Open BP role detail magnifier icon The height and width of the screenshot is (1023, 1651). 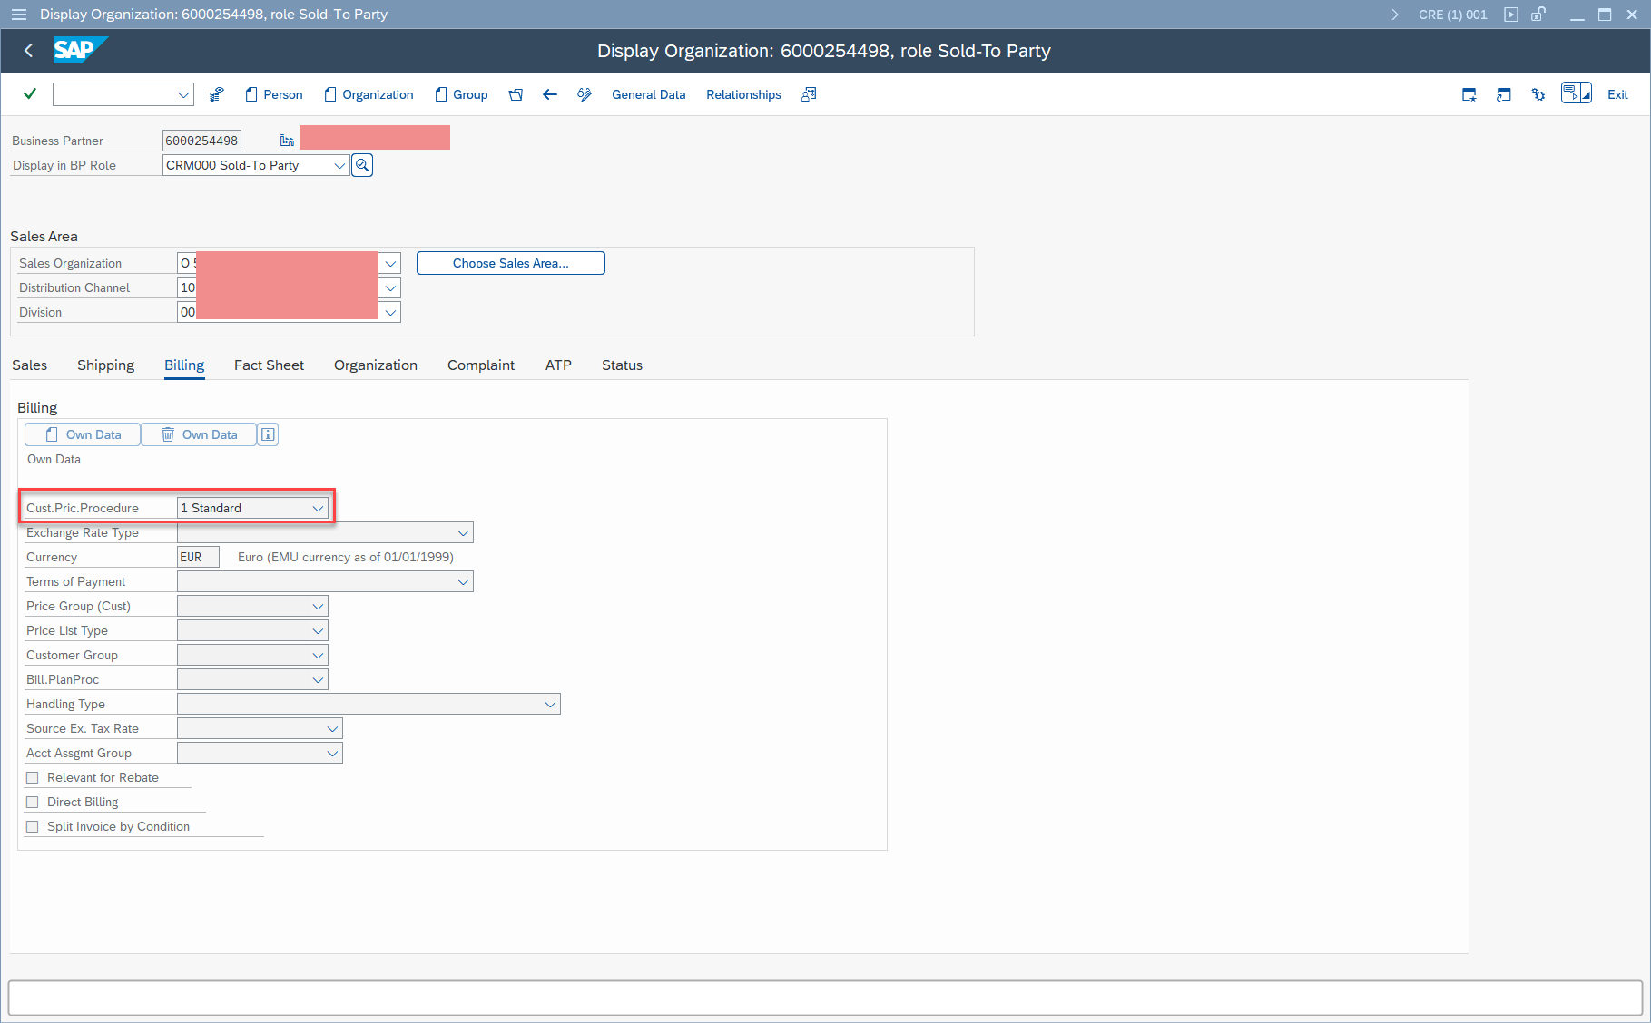coord(362,165)
